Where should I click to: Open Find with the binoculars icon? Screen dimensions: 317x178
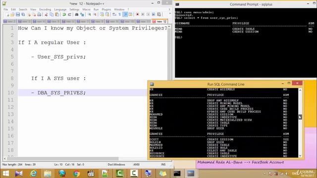tap(77, 14)
